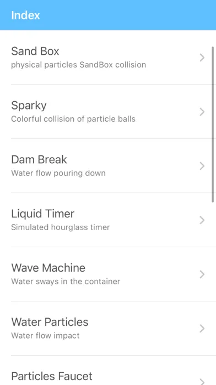Choose the Liquid Timer item
Image resolution: width=216 pixels, height=385 pixels.
pyautogui.click(x=108, y=220)
